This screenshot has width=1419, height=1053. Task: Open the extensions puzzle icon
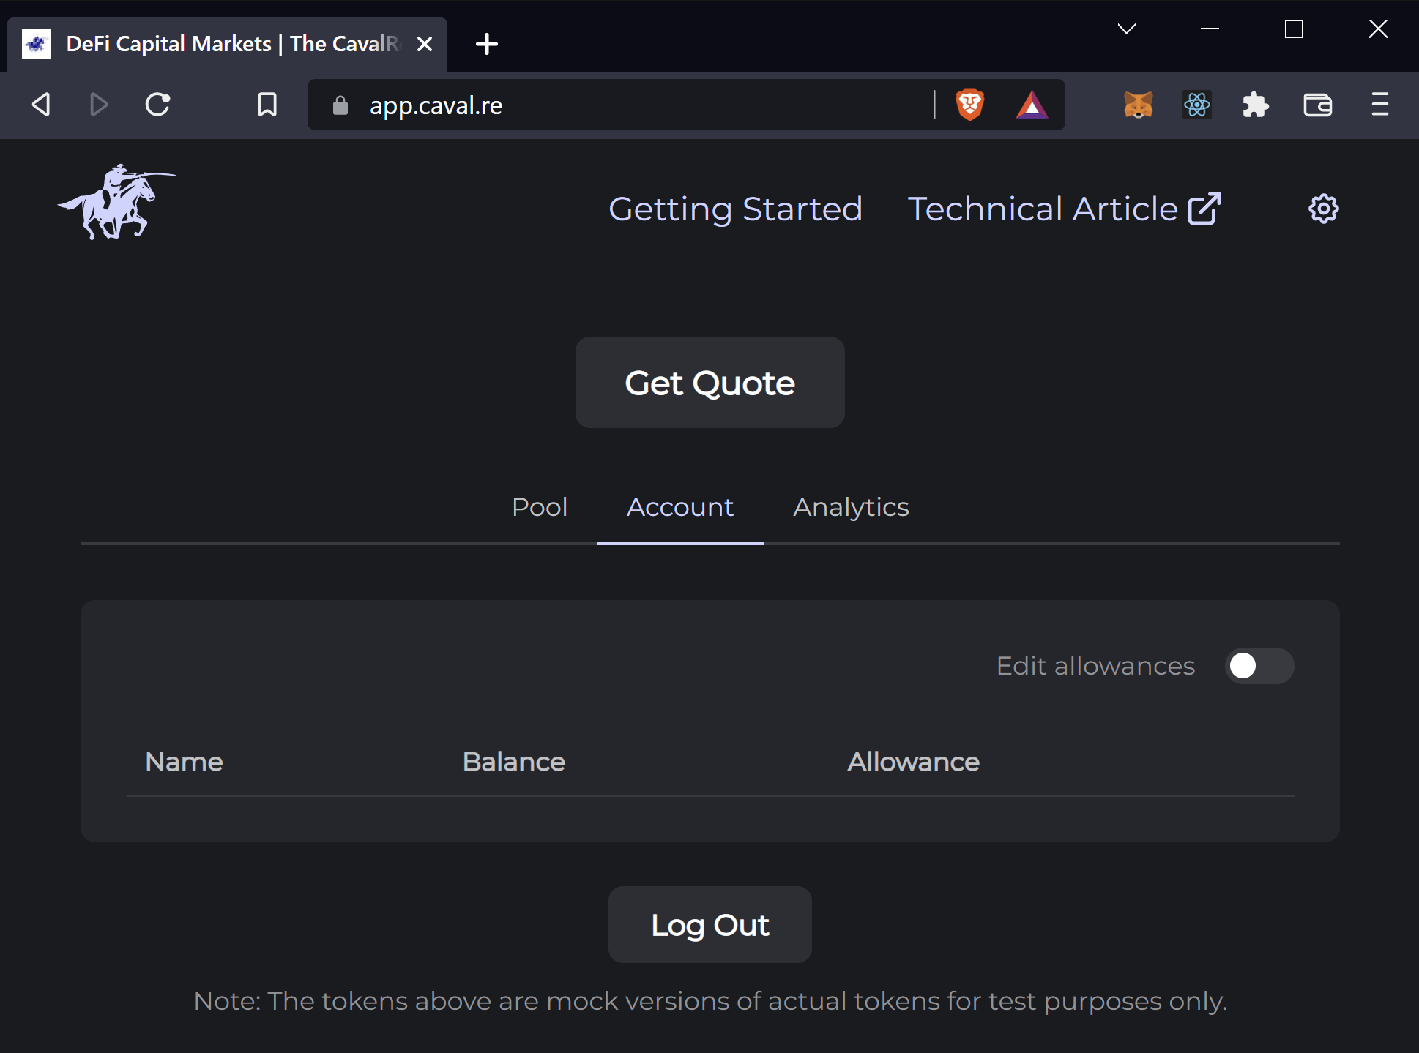[1255, 105]
